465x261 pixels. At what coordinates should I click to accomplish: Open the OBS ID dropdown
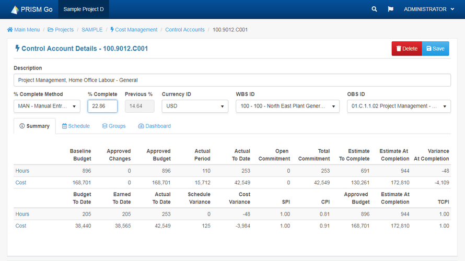(399, 106)
